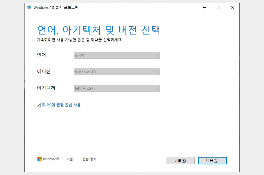Open the 아키텍처 dropdown showing 64비트(x64)
The height and width of the screenshot is (175, 264).
(x=117, y=88)
